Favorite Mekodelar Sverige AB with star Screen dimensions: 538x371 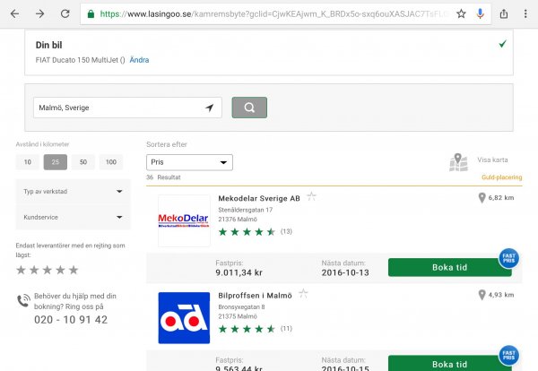click(x=312, y=196)
